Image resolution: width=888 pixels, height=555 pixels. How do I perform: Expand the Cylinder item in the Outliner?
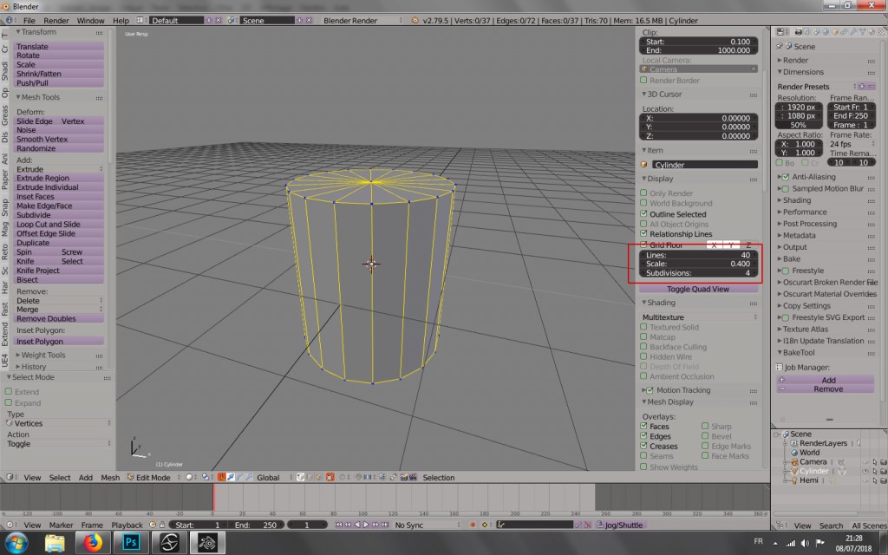tap(786, 472)
